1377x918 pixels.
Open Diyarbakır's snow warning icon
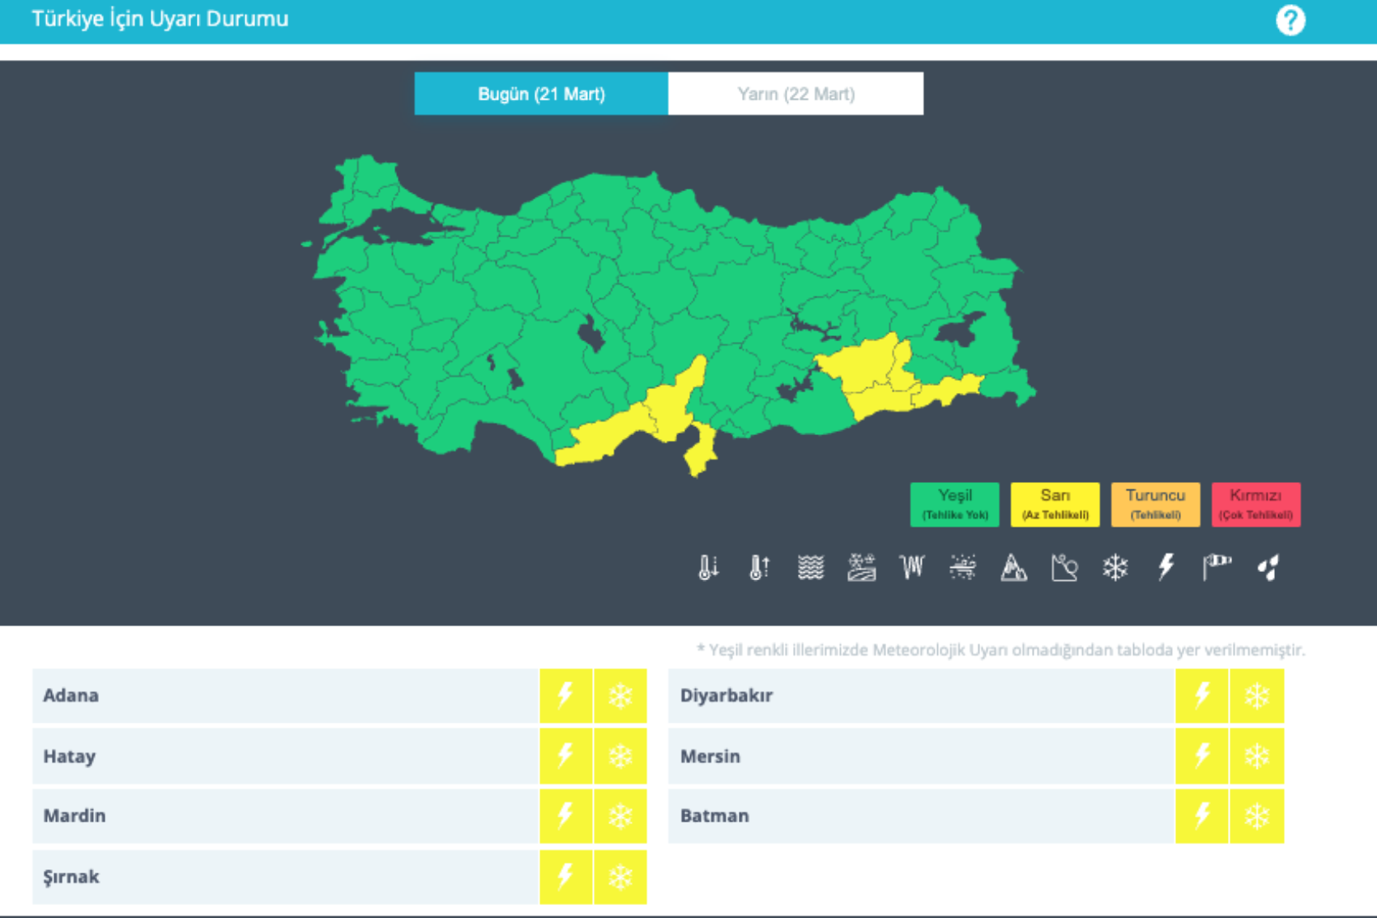point(1256,696)
